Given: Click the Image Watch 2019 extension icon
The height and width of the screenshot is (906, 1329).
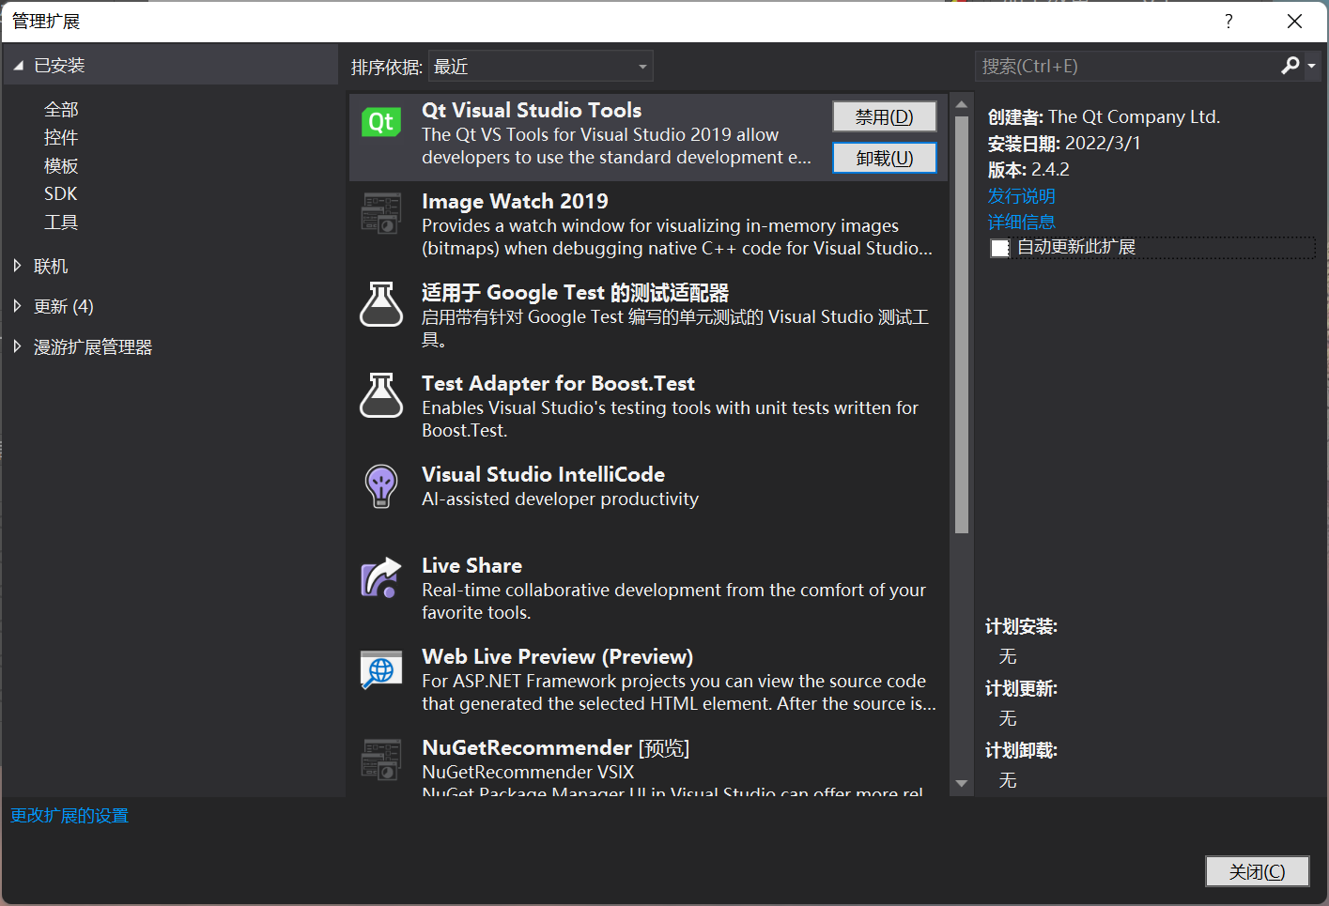Looking at the screenshot, I should (x=380, y=213).
